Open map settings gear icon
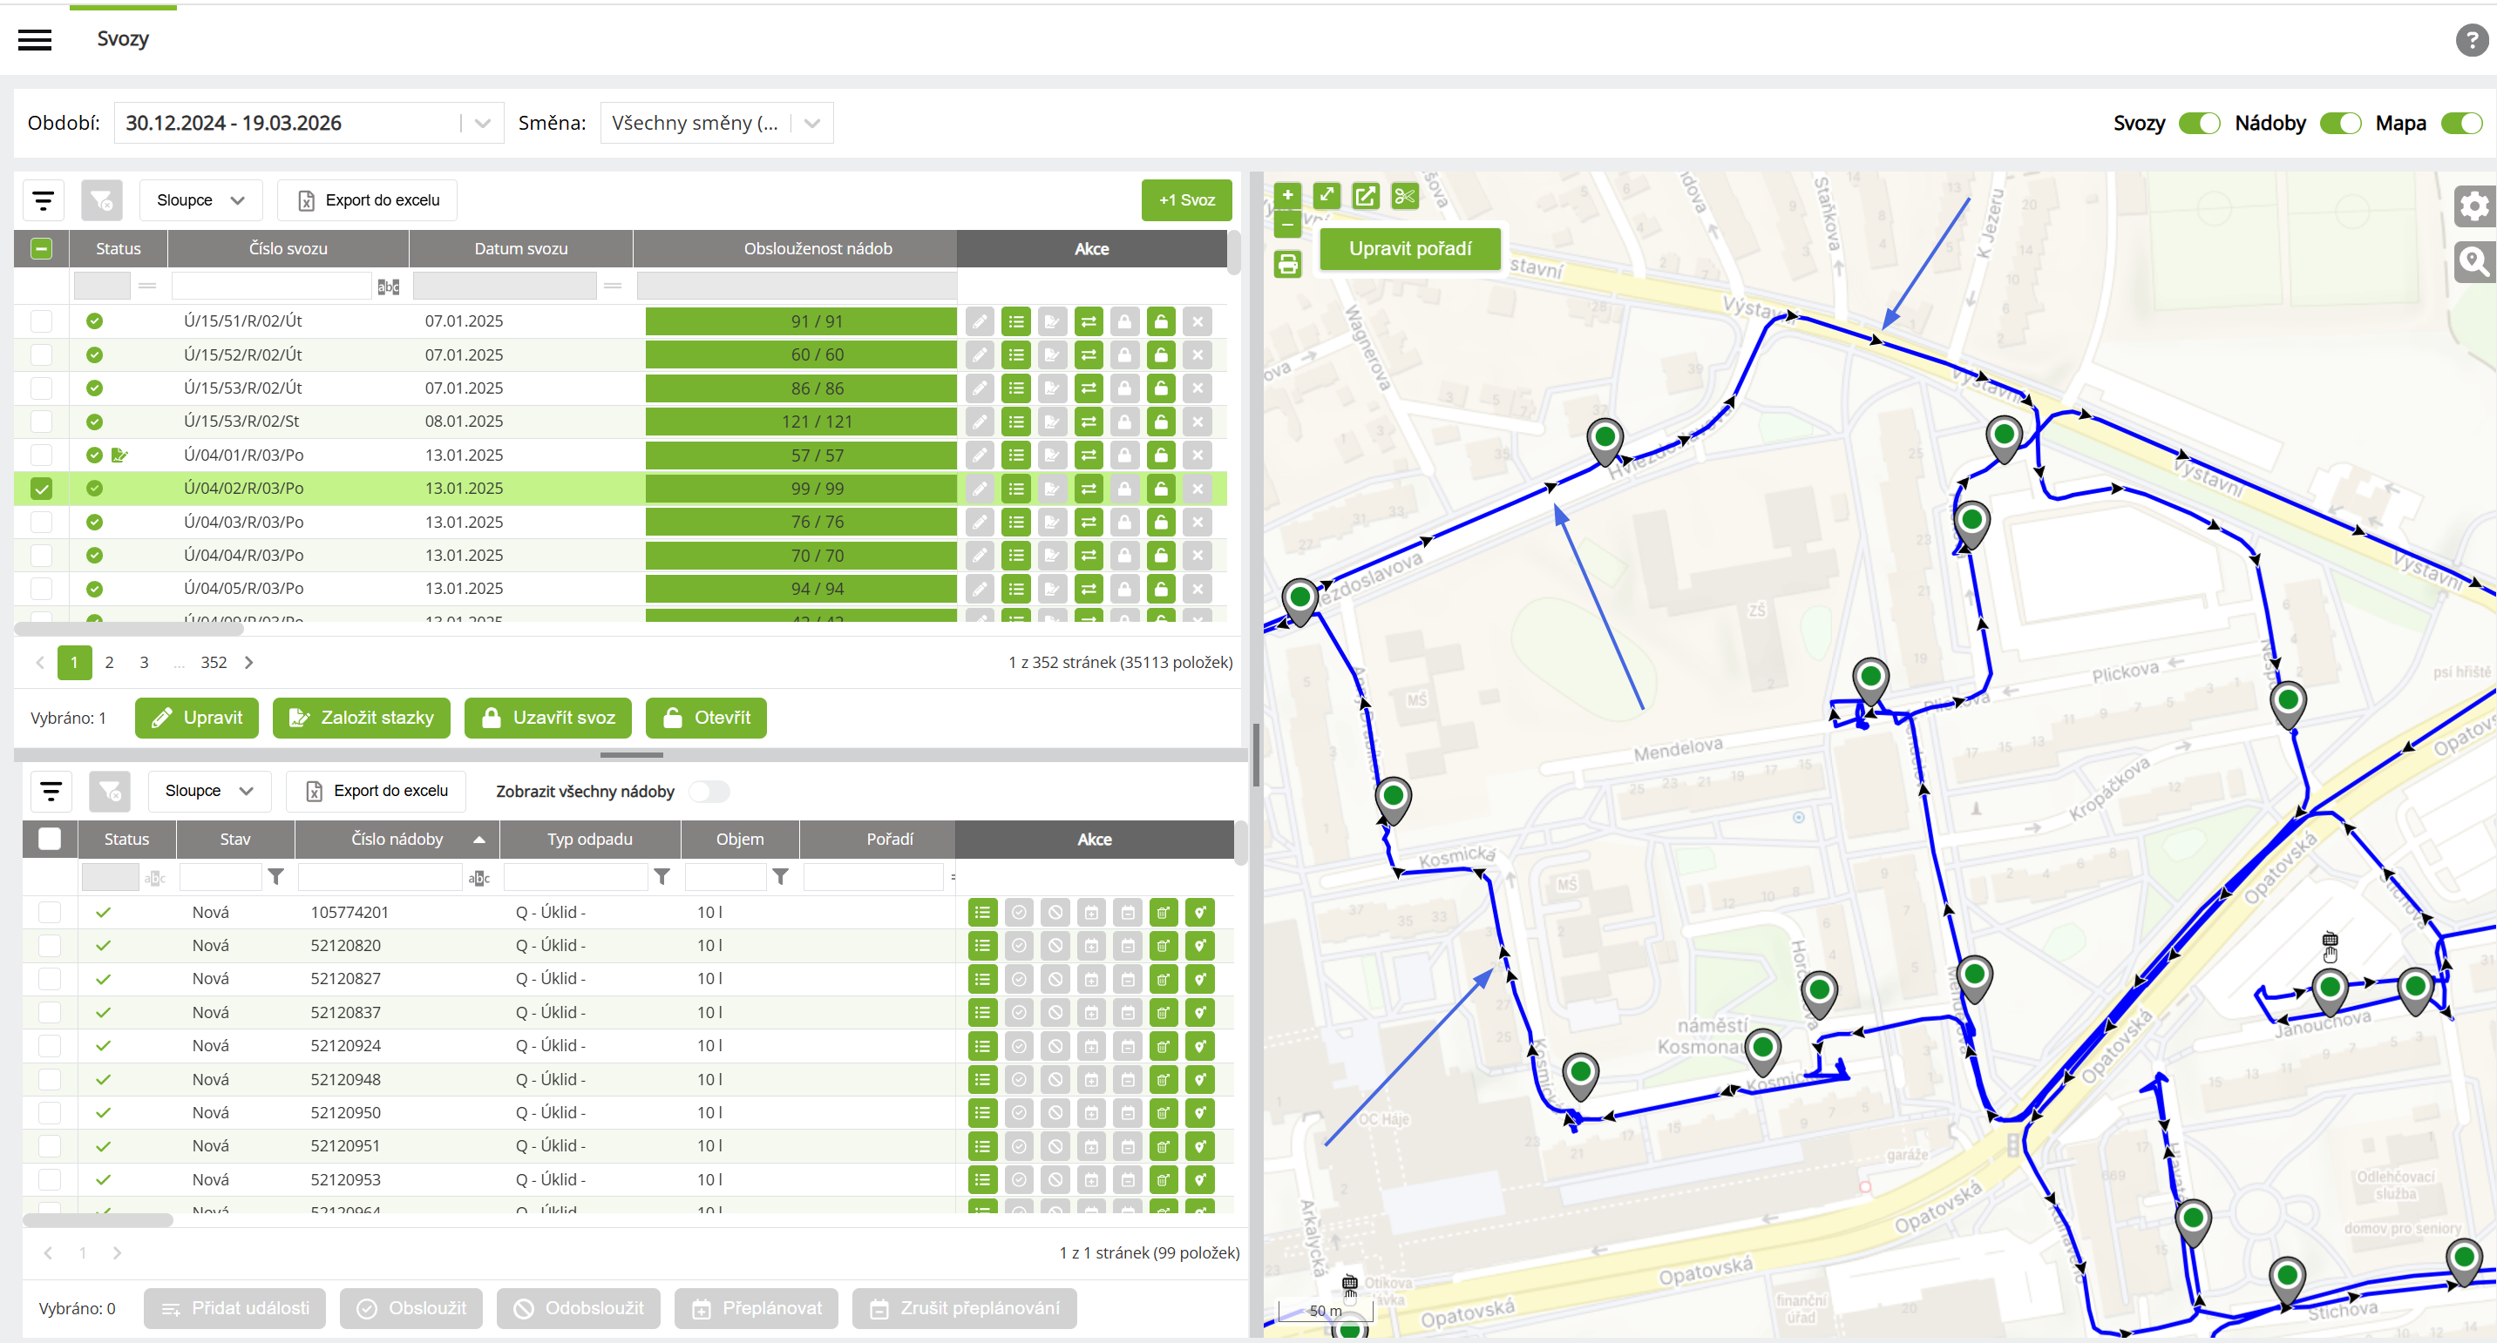Screen dimensions: 2497x1343 click(x=2473, y=206)
